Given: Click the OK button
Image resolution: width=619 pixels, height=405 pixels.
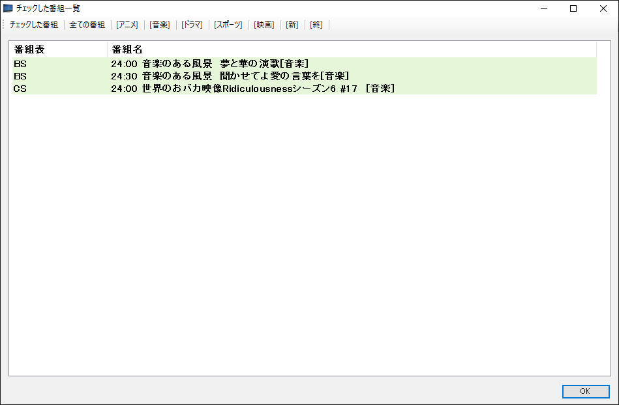Looking at the screenshot, I should tap(586, 391).
